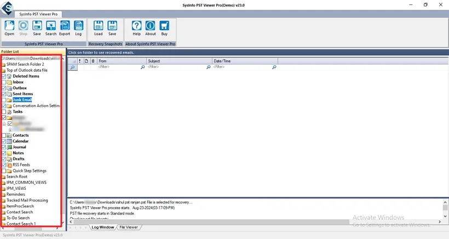Select the Sent Items folder
449x239 pixels.
click(22, 94)
